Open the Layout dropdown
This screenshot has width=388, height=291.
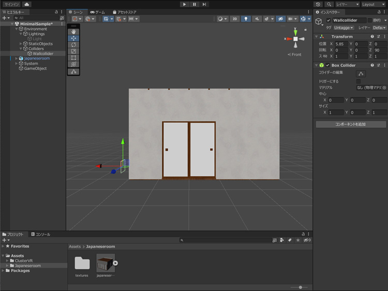373,4
